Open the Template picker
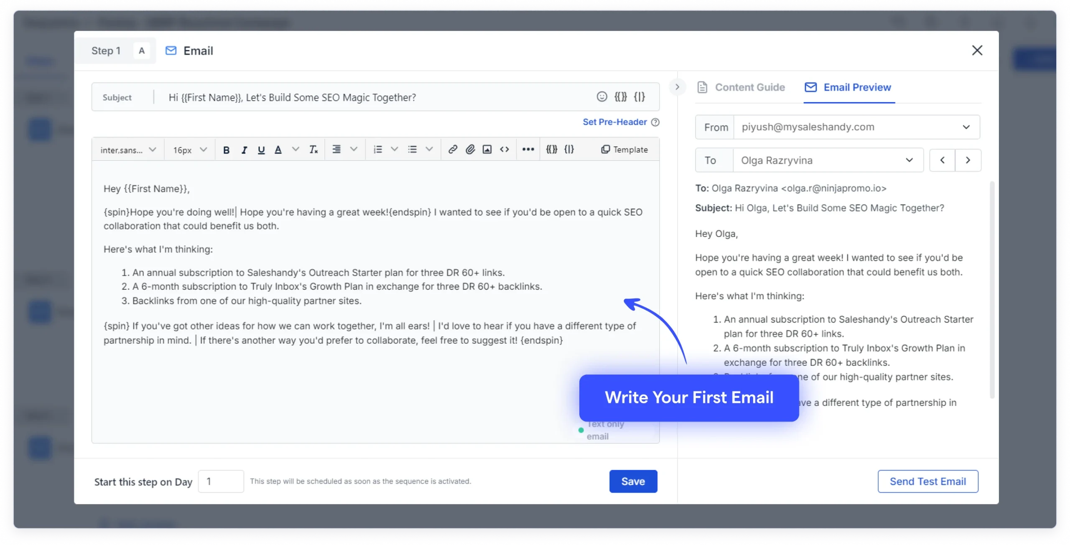 click(624, 149)
